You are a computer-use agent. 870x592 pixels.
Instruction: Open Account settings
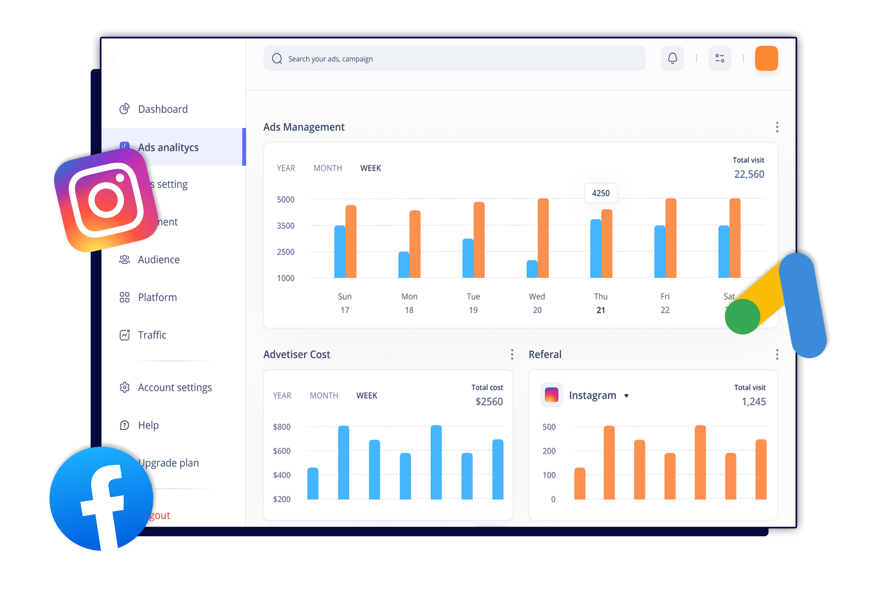coord(175,387)
